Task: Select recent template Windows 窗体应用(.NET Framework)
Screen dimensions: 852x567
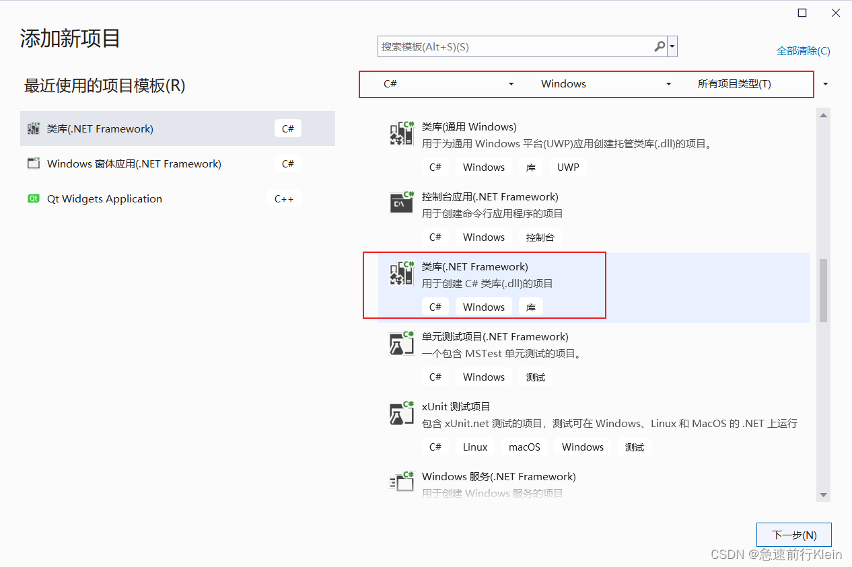Action: (x=178, y=163)
